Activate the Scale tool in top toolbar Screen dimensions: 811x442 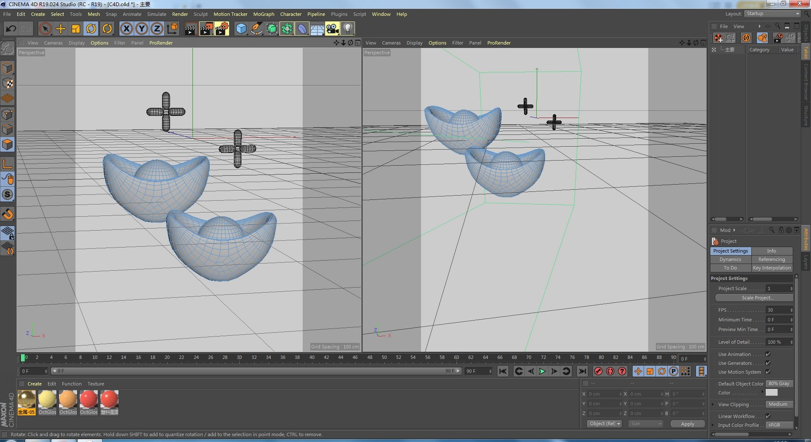pyautogui.click(x=76, y=29)
